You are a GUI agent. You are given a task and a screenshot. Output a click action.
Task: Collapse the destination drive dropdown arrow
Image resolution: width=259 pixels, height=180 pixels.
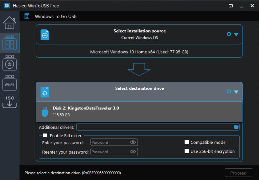pos(236,92)
